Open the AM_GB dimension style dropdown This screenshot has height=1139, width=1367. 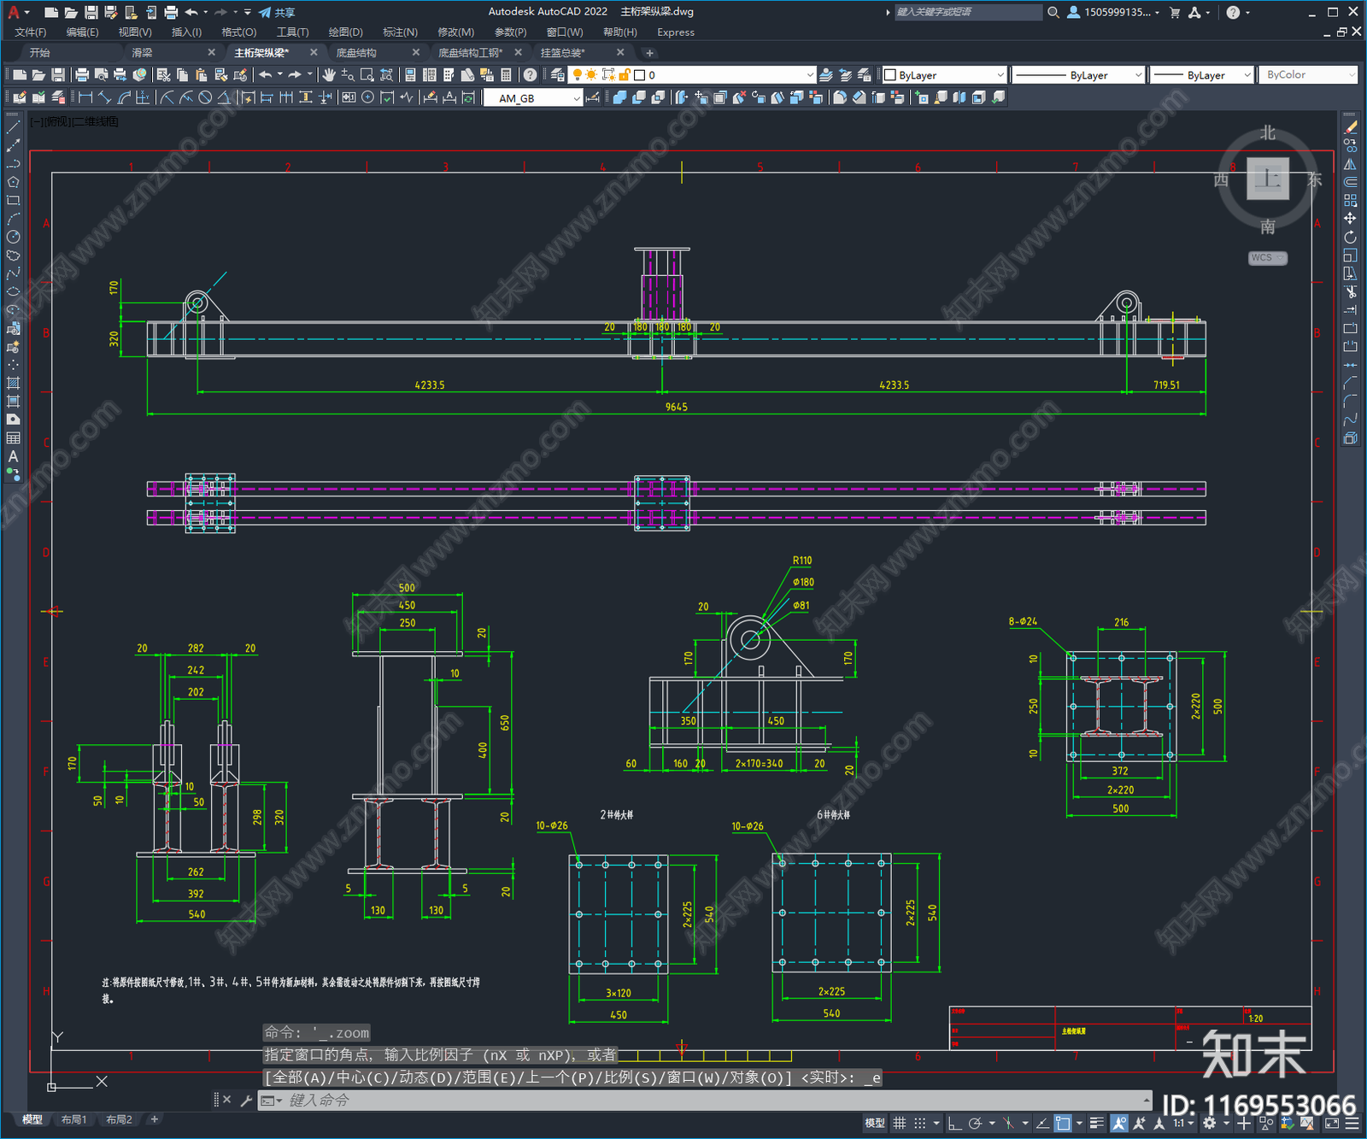click(533, 98)
